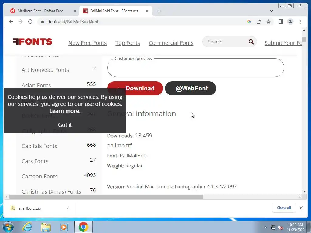Show hidden tray icons arrow

pyautogui.click(x=265, y=228)
